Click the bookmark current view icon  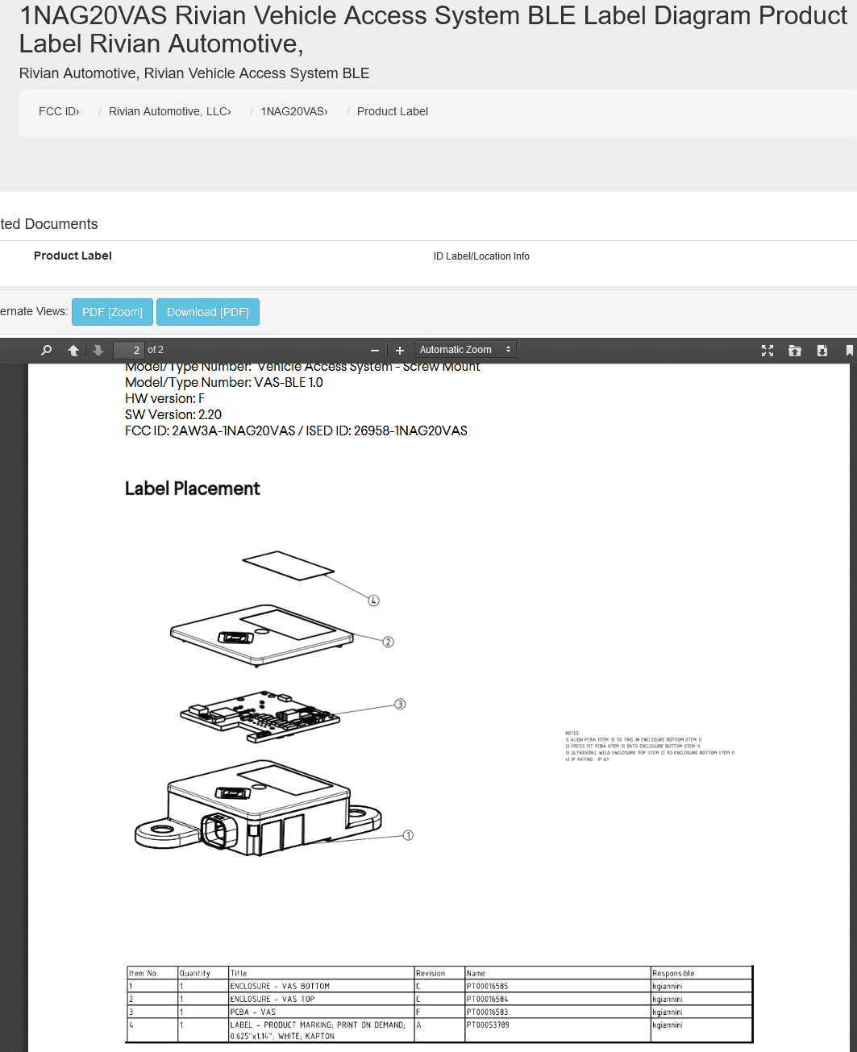click(x=849, y=350)
